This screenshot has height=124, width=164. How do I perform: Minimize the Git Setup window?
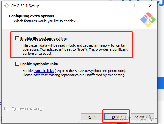[x=122, y=6]
